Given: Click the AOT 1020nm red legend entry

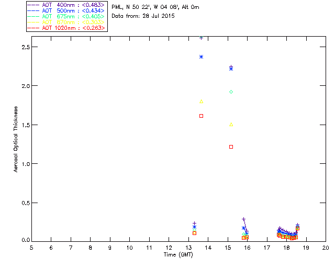Looking at the screenshot, I should coord(66,28).
